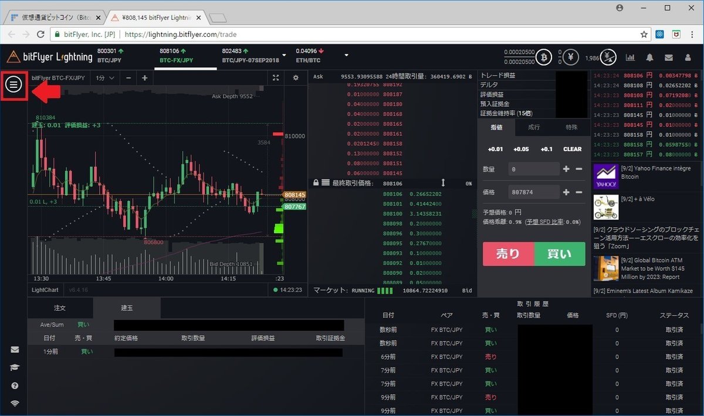Select the 特殊 order type
Viewport: 704px width, 416px height.
[x=571, y=127]
